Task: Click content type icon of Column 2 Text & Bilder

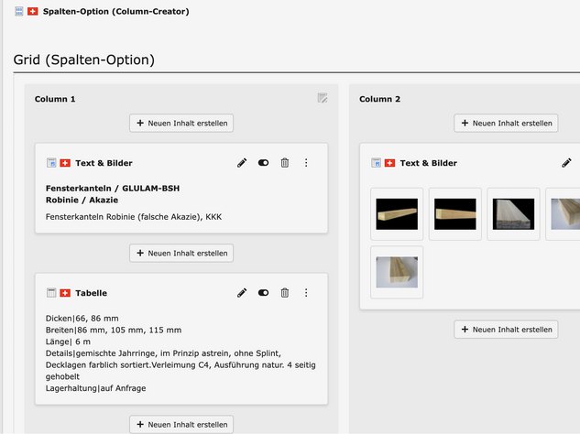Action: [x=377, y=163]
